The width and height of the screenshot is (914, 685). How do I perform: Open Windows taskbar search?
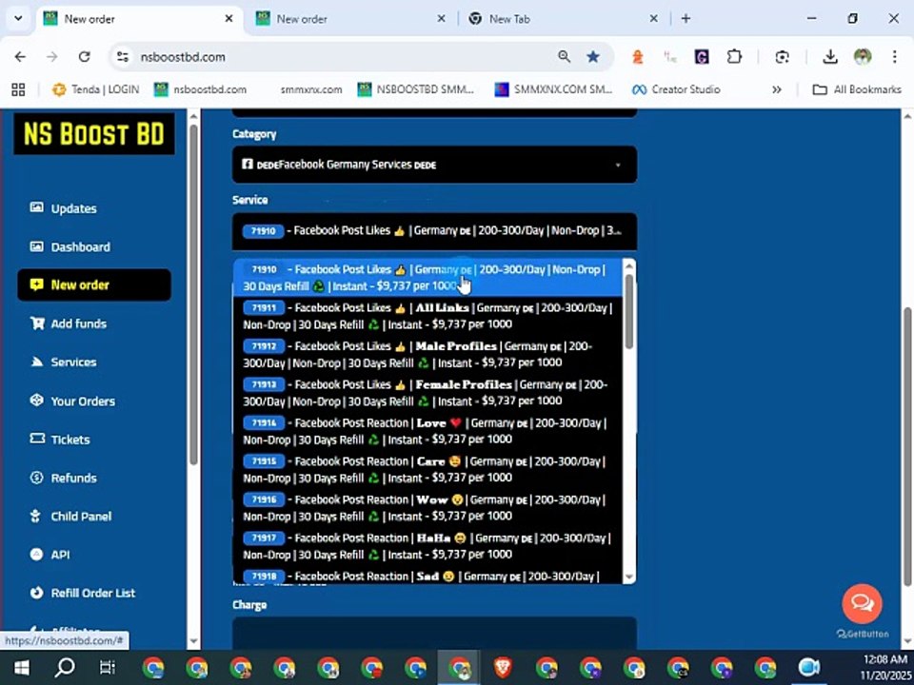[x=64, y=668]
